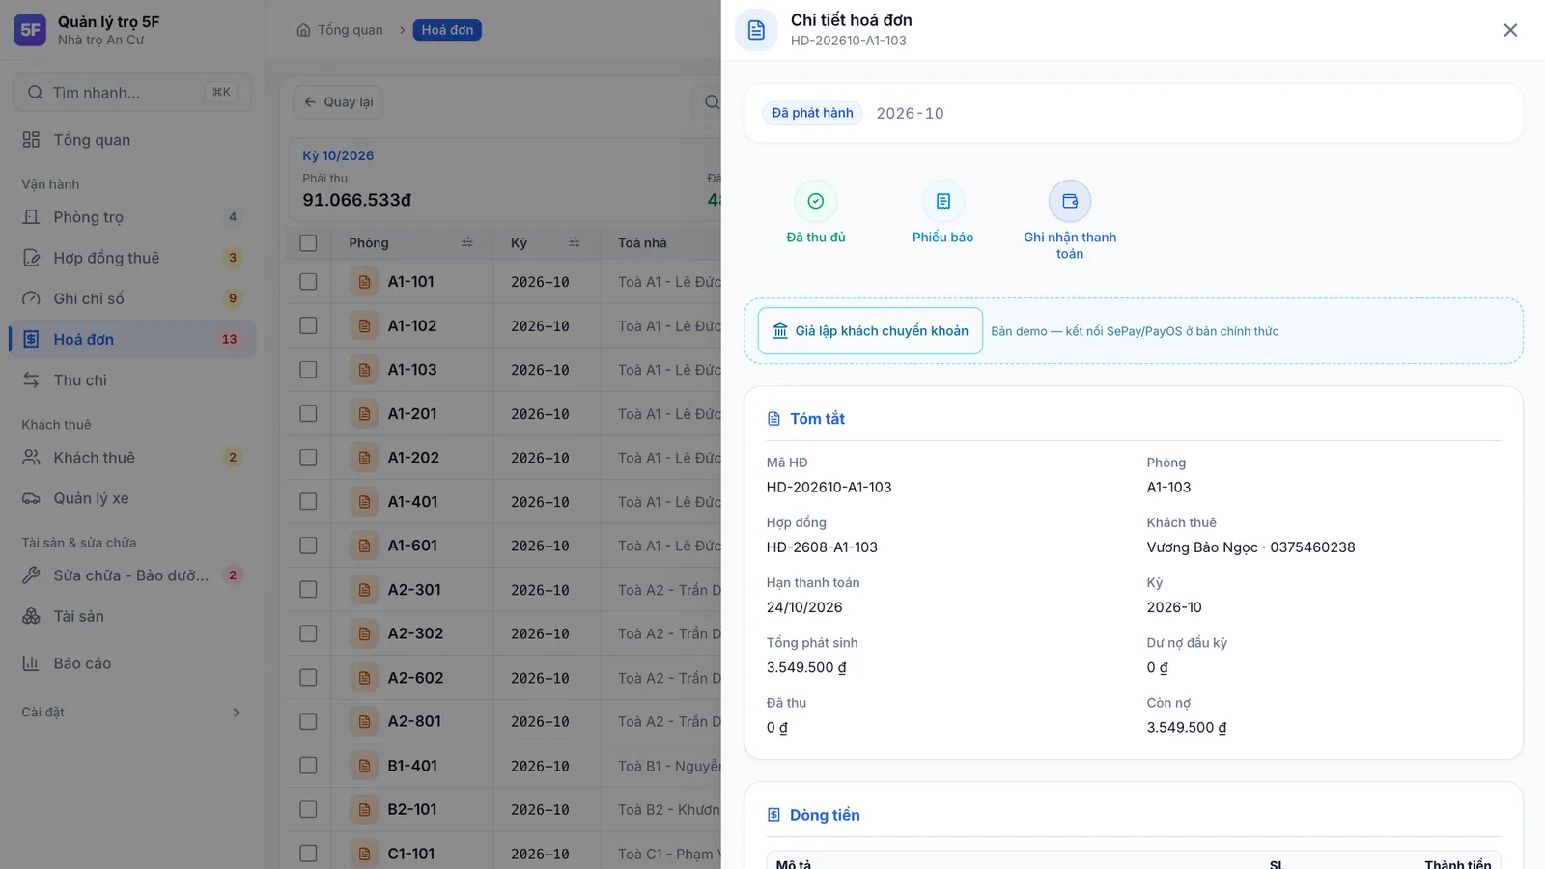Select the checkbox for room A2-801
This screenshot has height=869, width=1545.
point(308,721)
